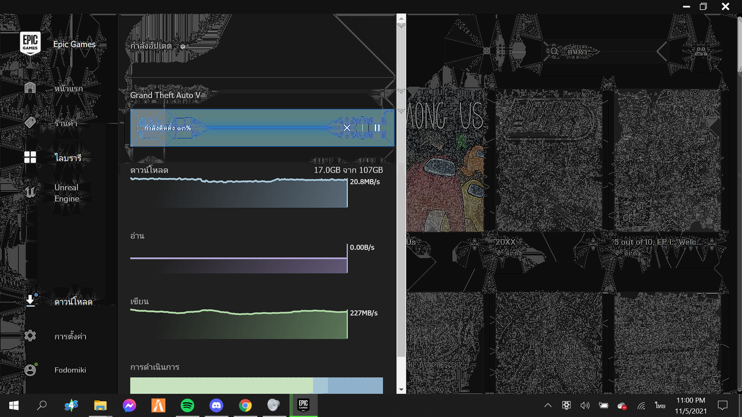This screenshot has height=417, width=742.
Task: Click the home icon in sidebar
Action: (30, 88)
